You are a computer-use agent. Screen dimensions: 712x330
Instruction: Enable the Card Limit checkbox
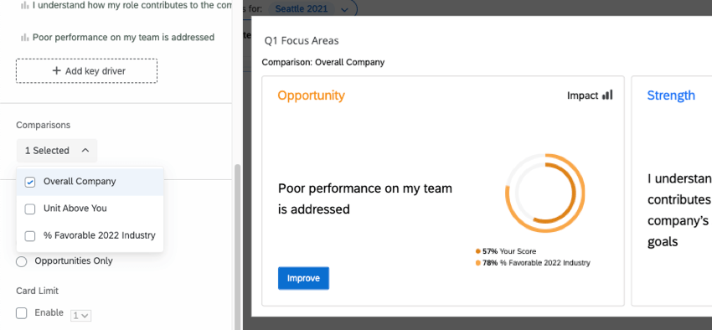(x=21, y=313)
